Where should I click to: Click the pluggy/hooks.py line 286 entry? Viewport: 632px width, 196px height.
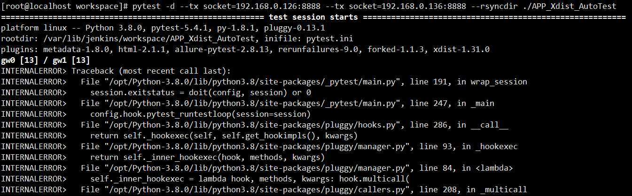click(x=295, y=125)
